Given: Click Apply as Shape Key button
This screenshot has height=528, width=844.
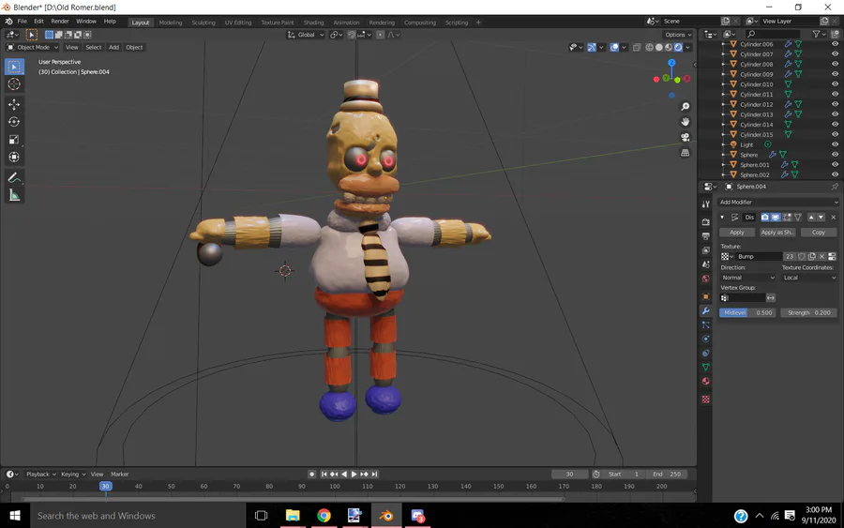Looking at the screenshot, I should tap(777, 233).
